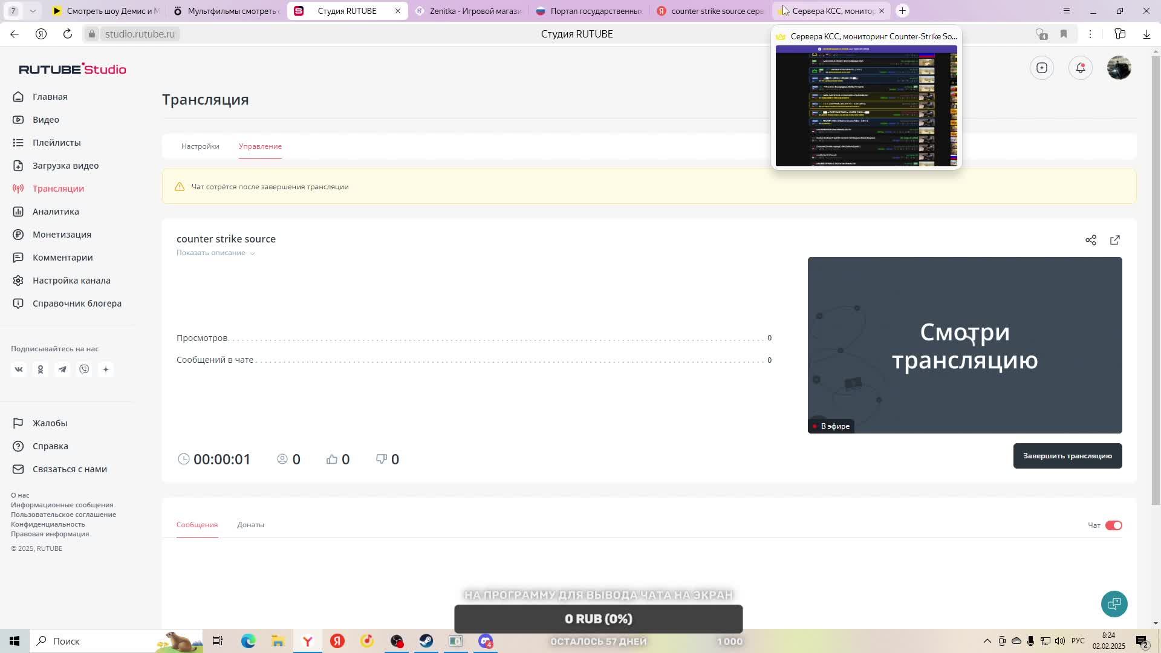This screenshot has width=1161, height=653.
Task: Click the share stream icon
Action: 1090,240
